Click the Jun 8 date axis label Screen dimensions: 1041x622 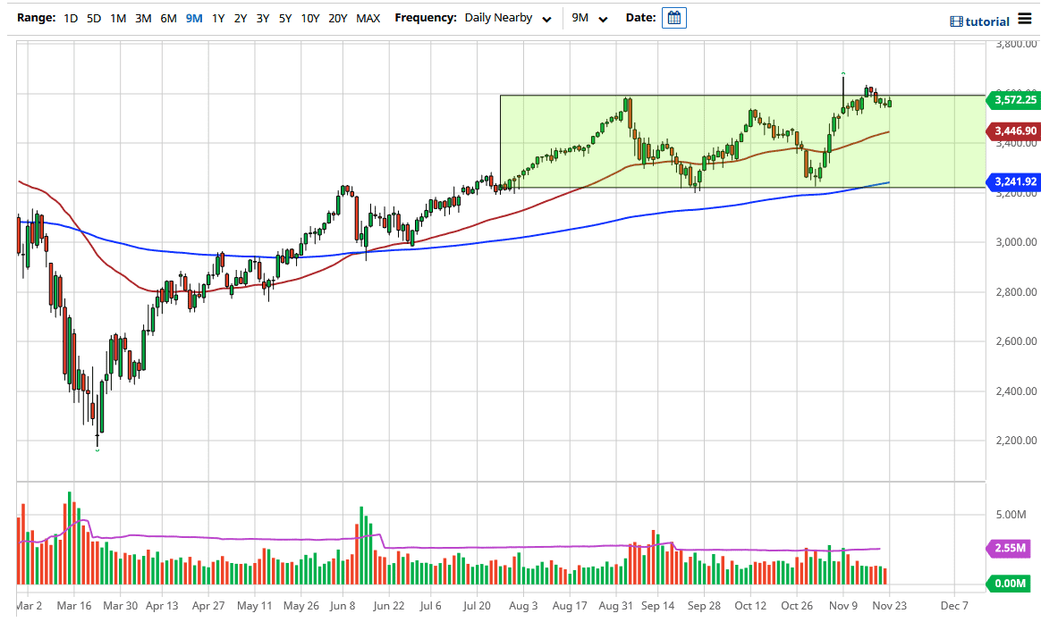click(343, 605)
